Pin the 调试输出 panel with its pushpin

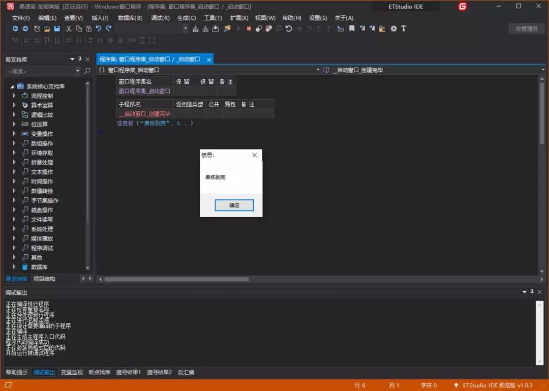click(532, 292)
